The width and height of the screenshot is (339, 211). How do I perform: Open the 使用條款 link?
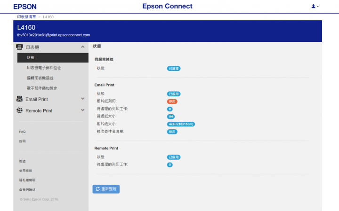coord(25,171)
